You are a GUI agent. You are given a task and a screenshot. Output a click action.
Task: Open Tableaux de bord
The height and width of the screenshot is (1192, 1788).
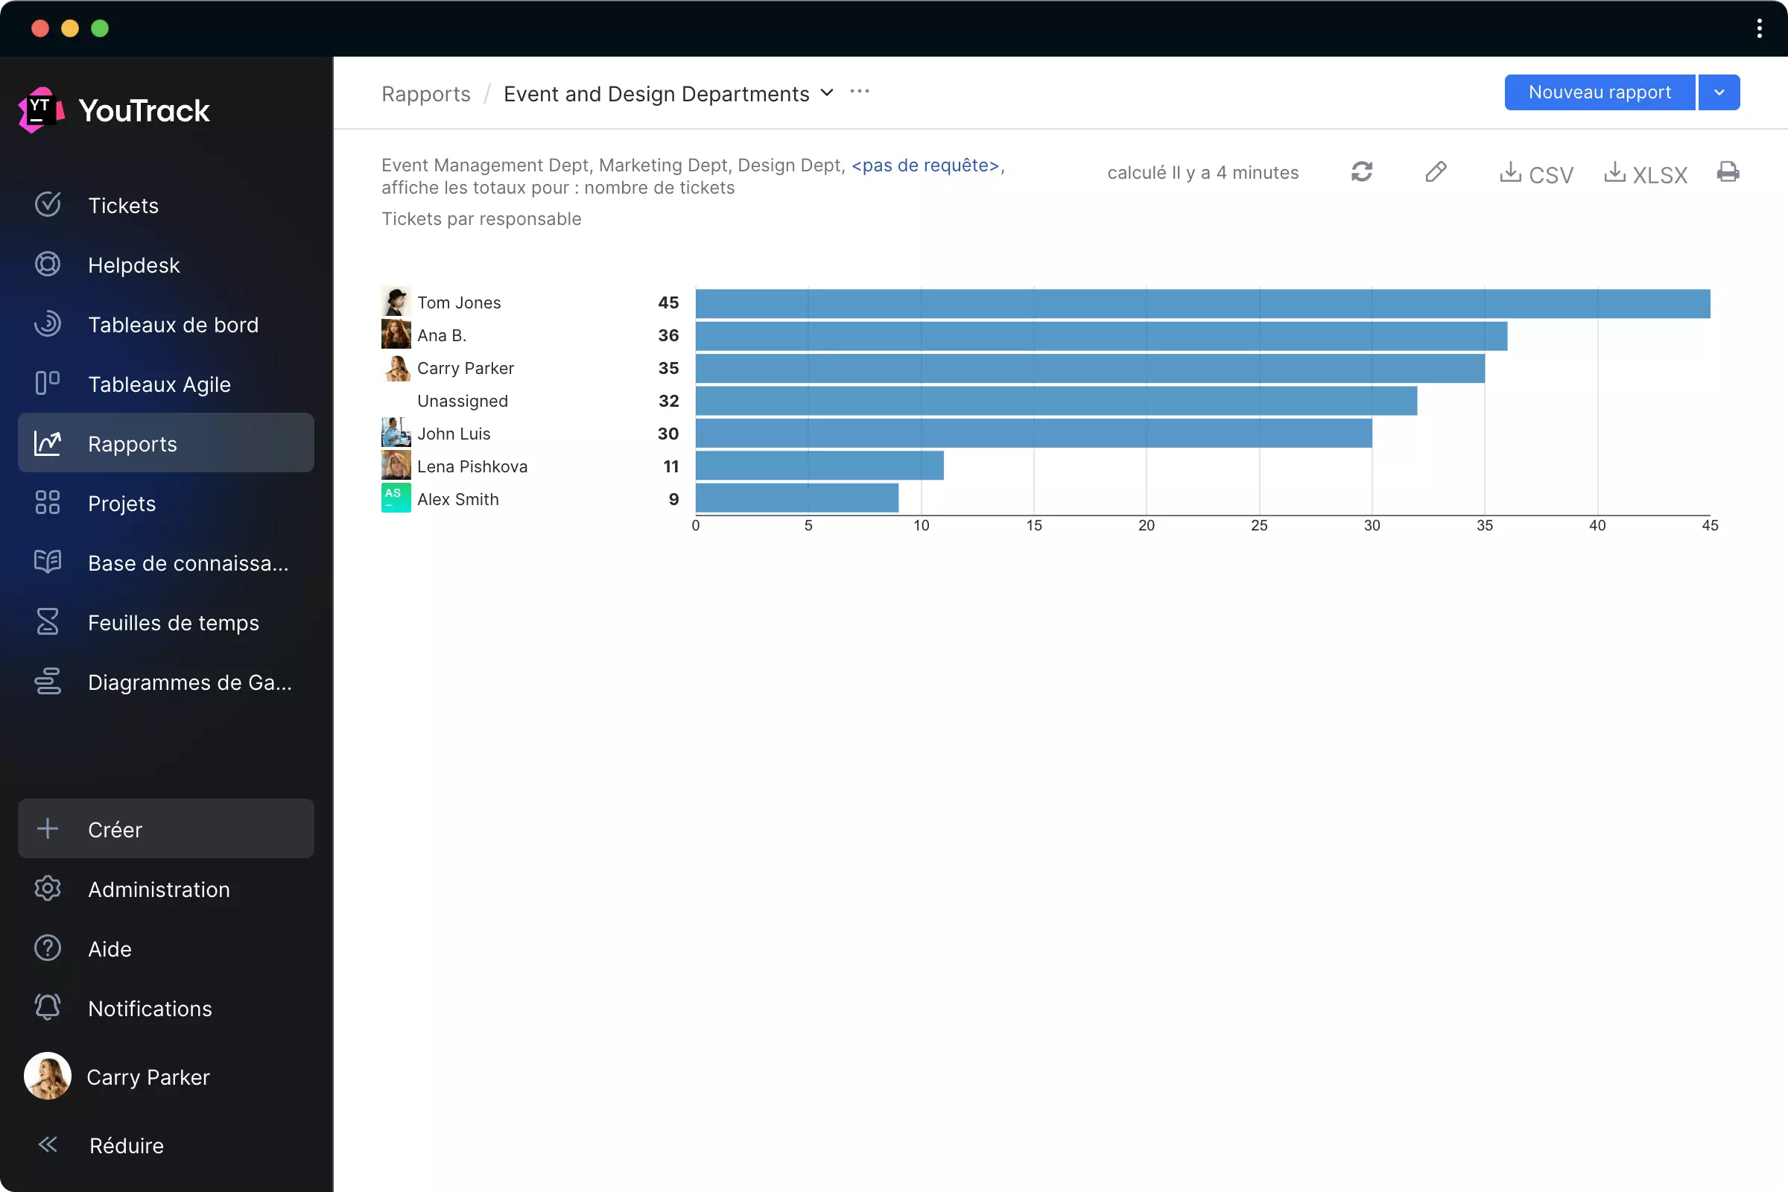coord(174,324)
